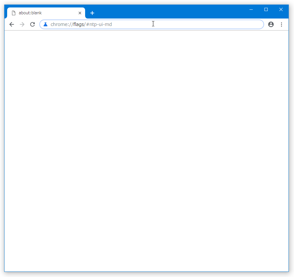Viewport: 294px width, 277px height.
Task: Open the user profile avatar
Action: pos(271,24)
